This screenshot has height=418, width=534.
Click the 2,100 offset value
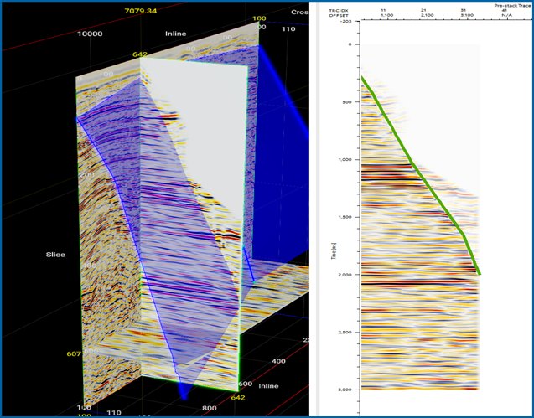point(427,16)
